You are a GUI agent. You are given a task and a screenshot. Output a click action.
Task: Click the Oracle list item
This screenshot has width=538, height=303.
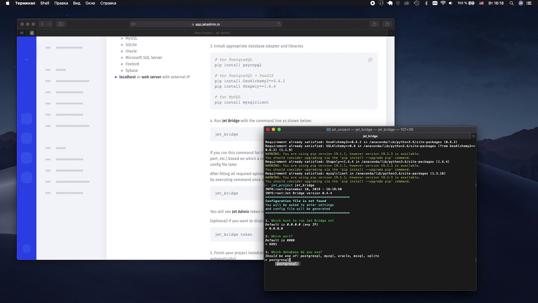131,51
